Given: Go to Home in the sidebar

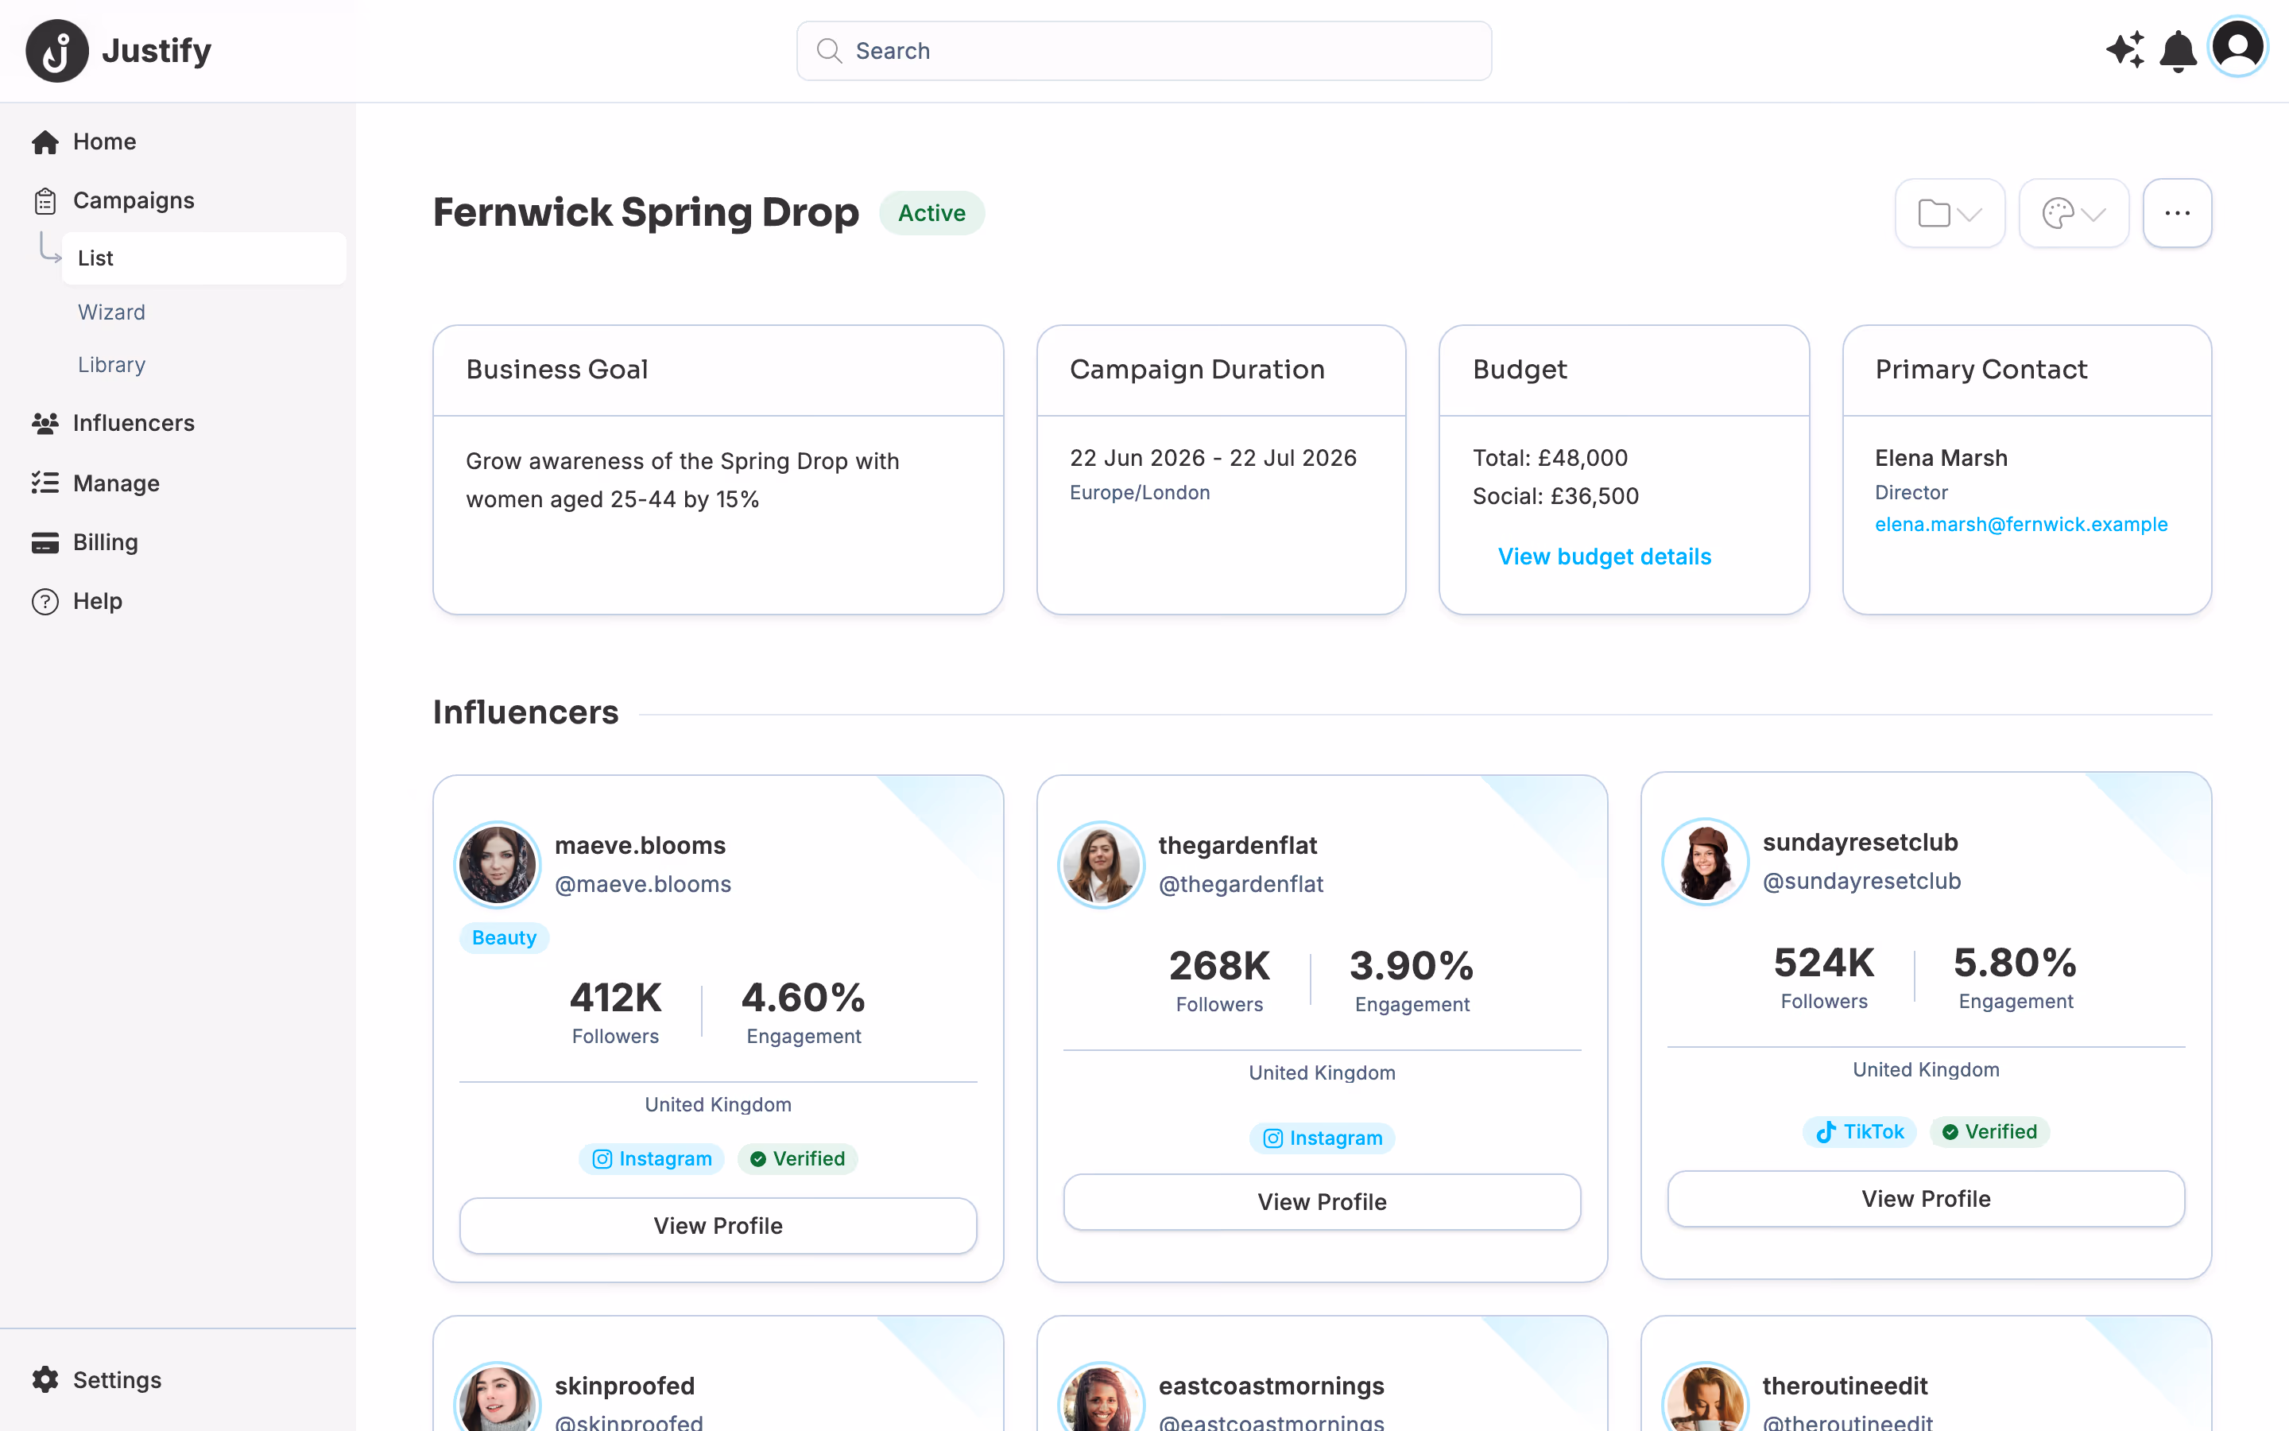Looking at the screenshot, I should (104, 142).
